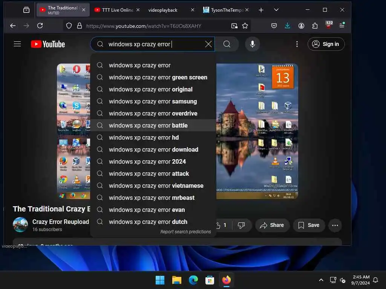Select suggestion ending with evan
386x289 pixels.
(153, 210)
